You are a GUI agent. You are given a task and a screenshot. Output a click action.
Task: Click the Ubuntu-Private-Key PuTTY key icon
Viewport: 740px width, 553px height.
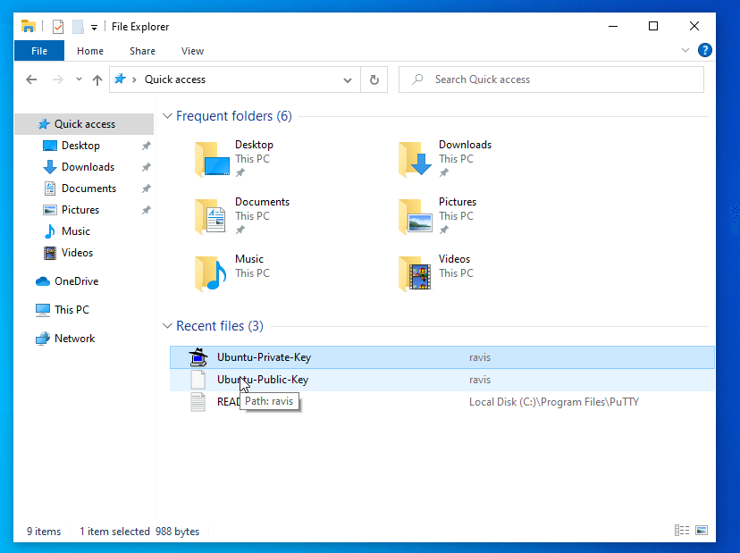[x=198, y=357]
